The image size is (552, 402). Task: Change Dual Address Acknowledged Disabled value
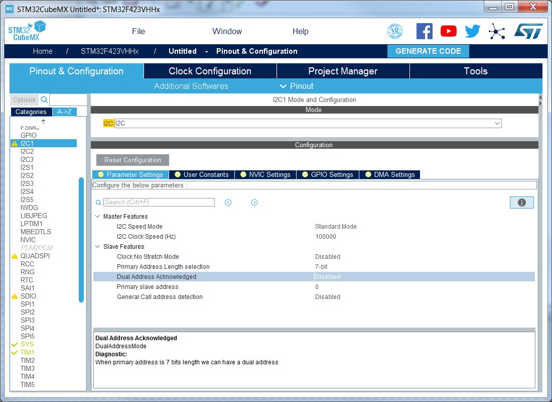tap(328, 277)
